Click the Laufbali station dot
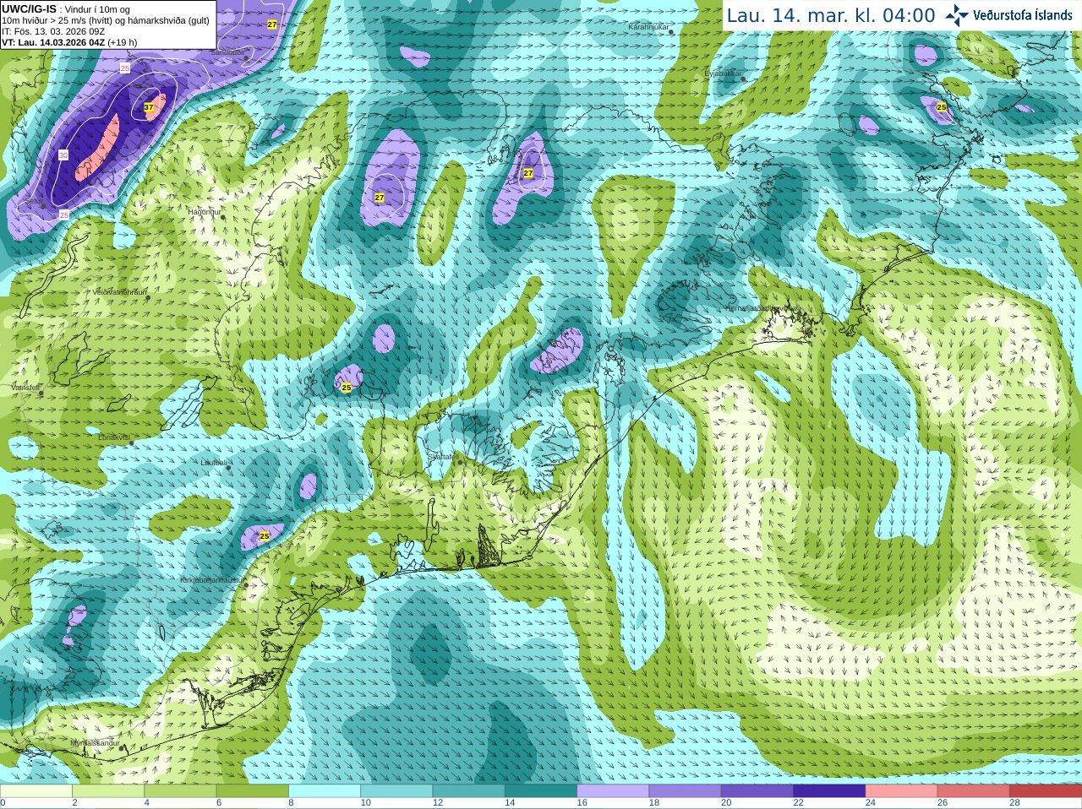Image resolution: width=1082 pixels, height=809 pixels. pos(228,468)
